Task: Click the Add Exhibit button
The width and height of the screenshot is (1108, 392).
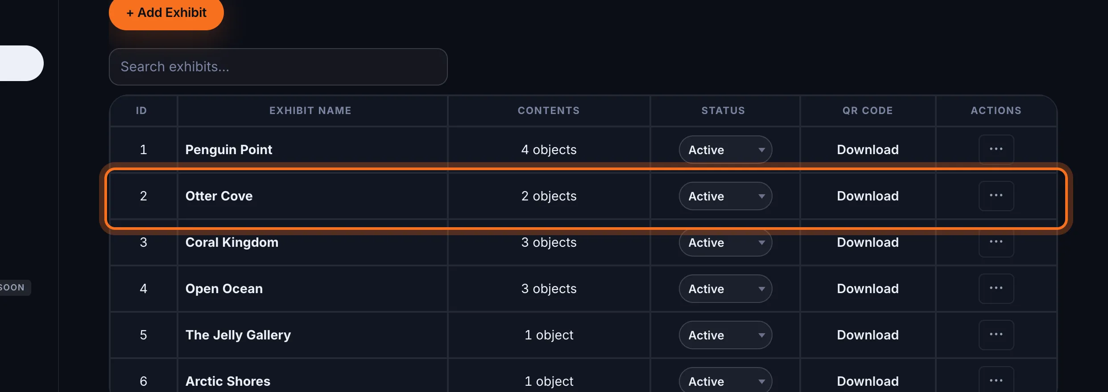Action: [x=166, y=13]
